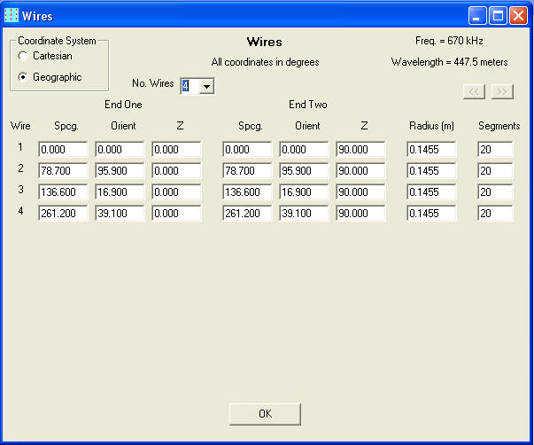This screenshot has width=534, height=445.
Task: Edit wire 1 End Two Orient field
Action: pyautogui.click(x=304, y=149)
